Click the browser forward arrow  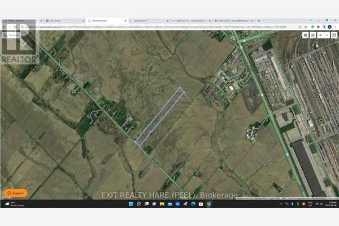pyautogui.click(x=10, y=27)
